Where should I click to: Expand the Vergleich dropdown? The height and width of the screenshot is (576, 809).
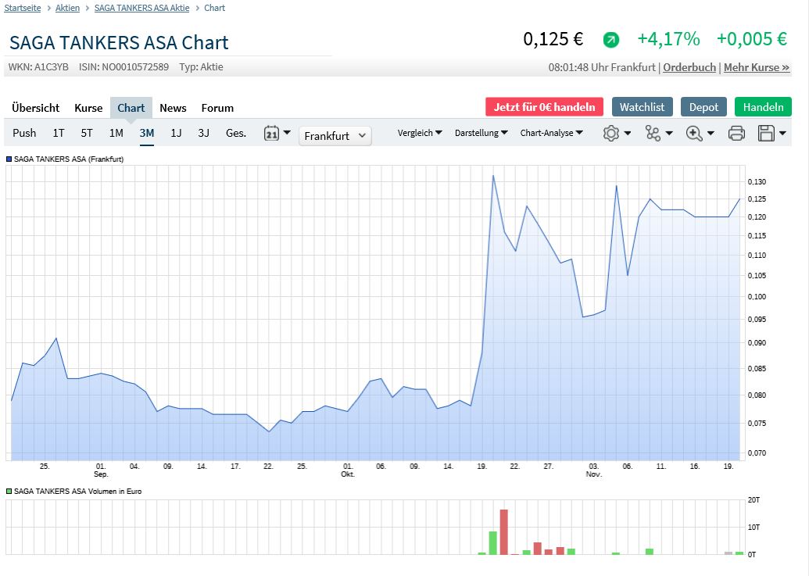(x=420, y=133)
